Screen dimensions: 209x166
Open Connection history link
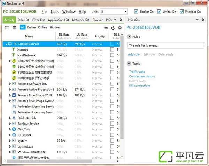(142, 76)
